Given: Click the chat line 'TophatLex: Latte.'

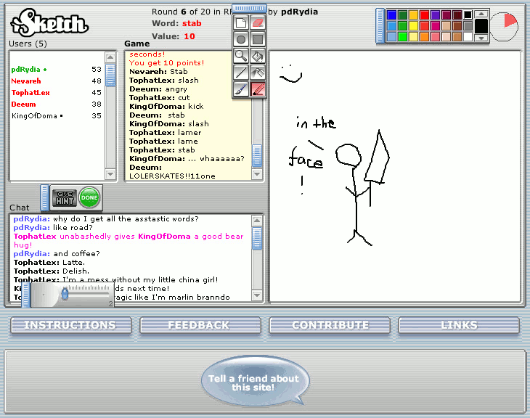Looking at the screenshot, I should point(49,262).
